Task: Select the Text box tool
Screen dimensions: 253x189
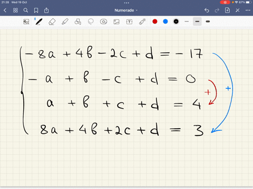Action: pos(129,22)
